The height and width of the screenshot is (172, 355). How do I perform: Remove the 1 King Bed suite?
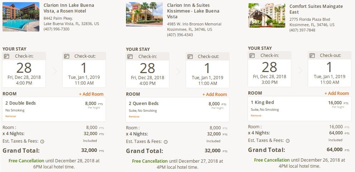256,116
